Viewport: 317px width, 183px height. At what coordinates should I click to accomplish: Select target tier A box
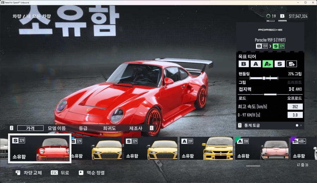coord(256,64)
